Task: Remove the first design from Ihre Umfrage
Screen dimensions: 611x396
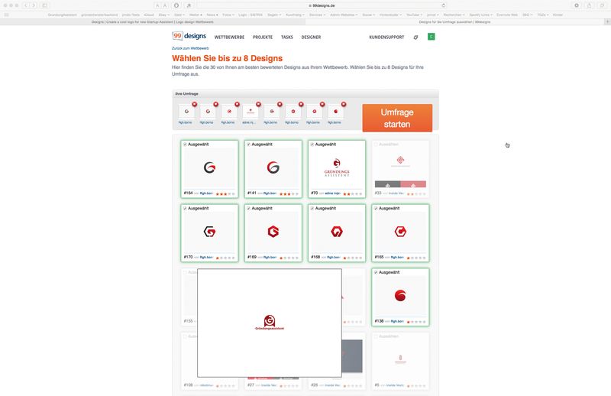Action: [x=194, y=104]
